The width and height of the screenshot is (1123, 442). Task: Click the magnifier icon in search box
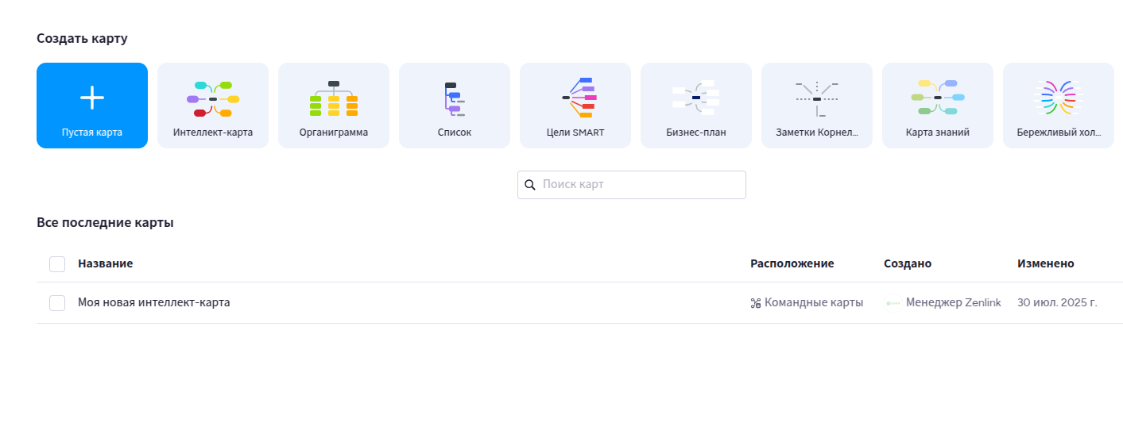(530, 185)
